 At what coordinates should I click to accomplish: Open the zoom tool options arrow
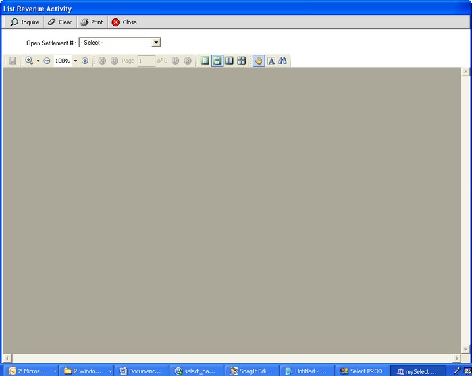click(38, 61)
